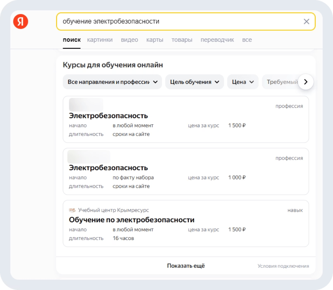Switch to the видео tab

[129, 40]
